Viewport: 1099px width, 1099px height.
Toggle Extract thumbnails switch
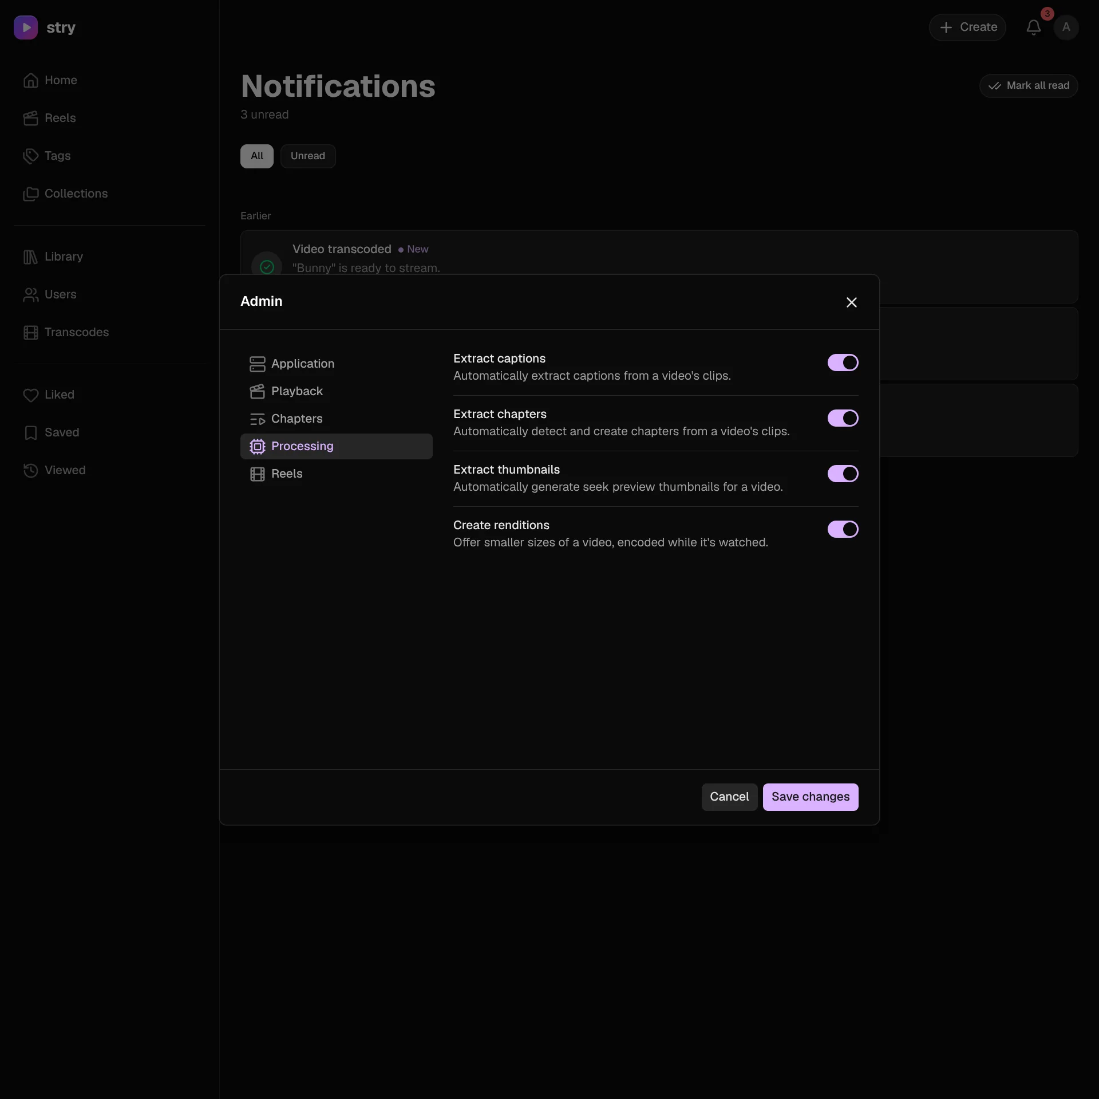click(843, 474)
